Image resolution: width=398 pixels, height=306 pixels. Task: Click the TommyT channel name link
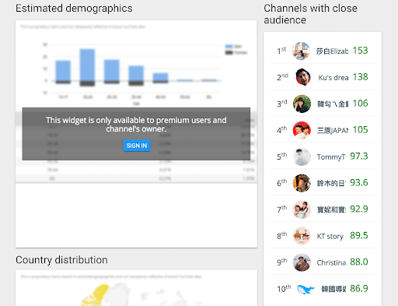pyautogui.click(x=331, y=157)
